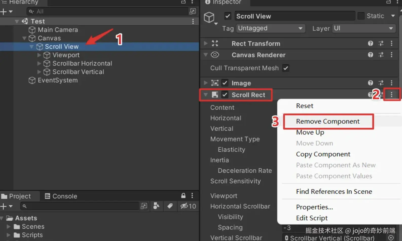Viewport: 402px width, 241px height.
Task: Select the EventSystem object
Action: 58,80
